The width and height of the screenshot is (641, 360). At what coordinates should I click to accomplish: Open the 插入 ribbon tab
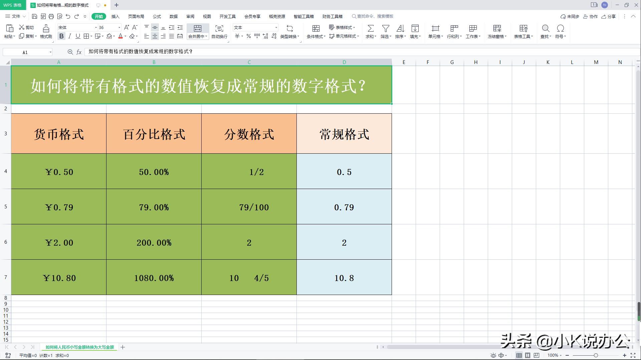[x=115, y=16]
